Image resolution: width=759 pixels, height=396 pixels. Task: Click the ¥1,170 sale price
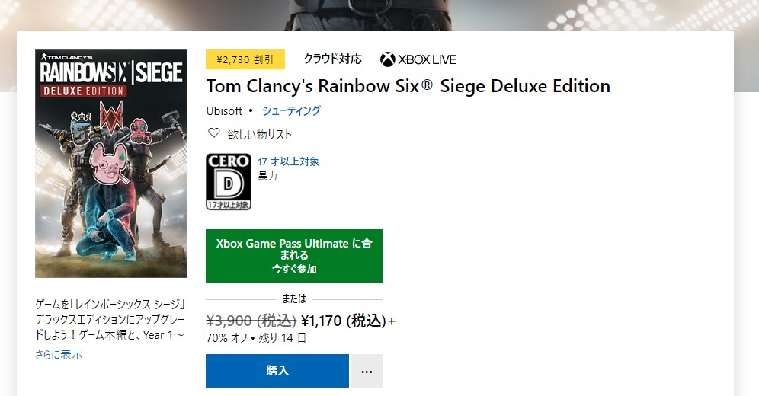pyautogui.click(x=344, y=321)
